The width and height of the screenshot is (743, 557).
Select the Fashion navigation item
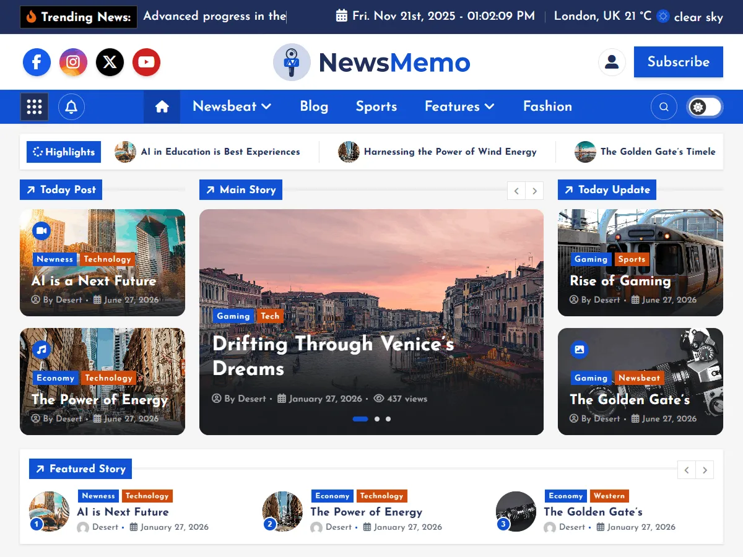tap(547, 106)
